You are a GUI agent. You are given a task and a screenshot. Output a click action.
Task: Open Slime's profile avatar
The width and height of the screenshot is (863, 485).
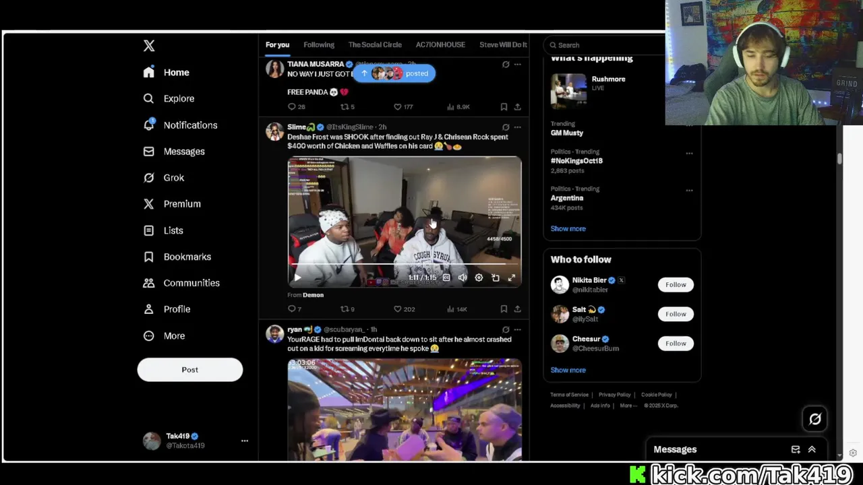click(274, 131)
